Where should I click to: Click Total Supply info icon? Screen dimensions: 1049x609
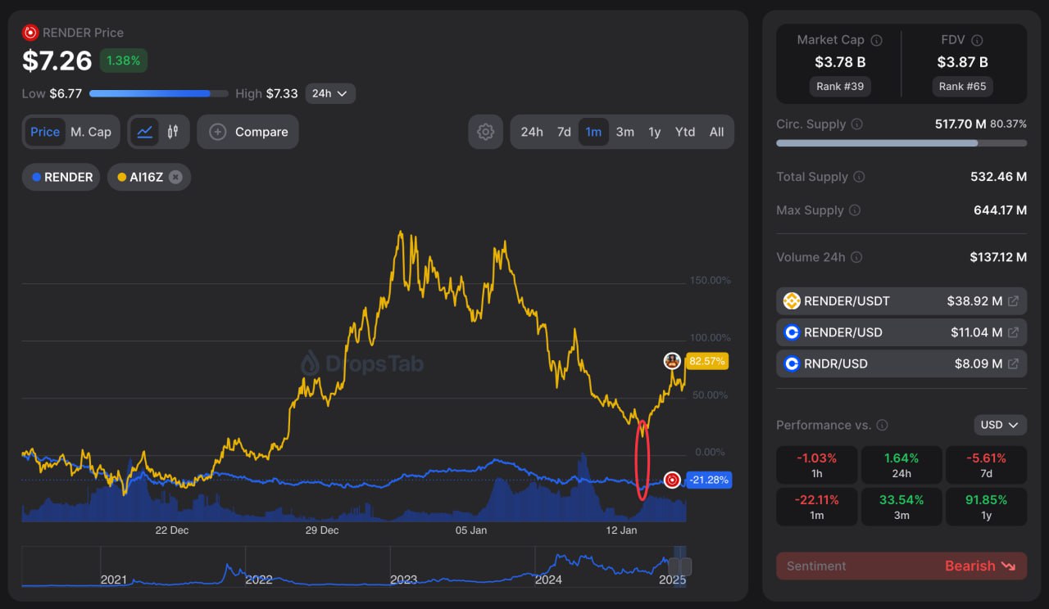click(859, 177)
